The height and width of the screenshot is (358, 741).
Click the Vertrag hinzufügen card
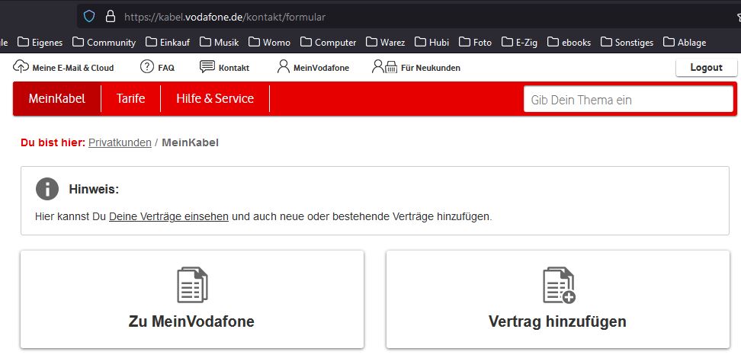[557, 299]
